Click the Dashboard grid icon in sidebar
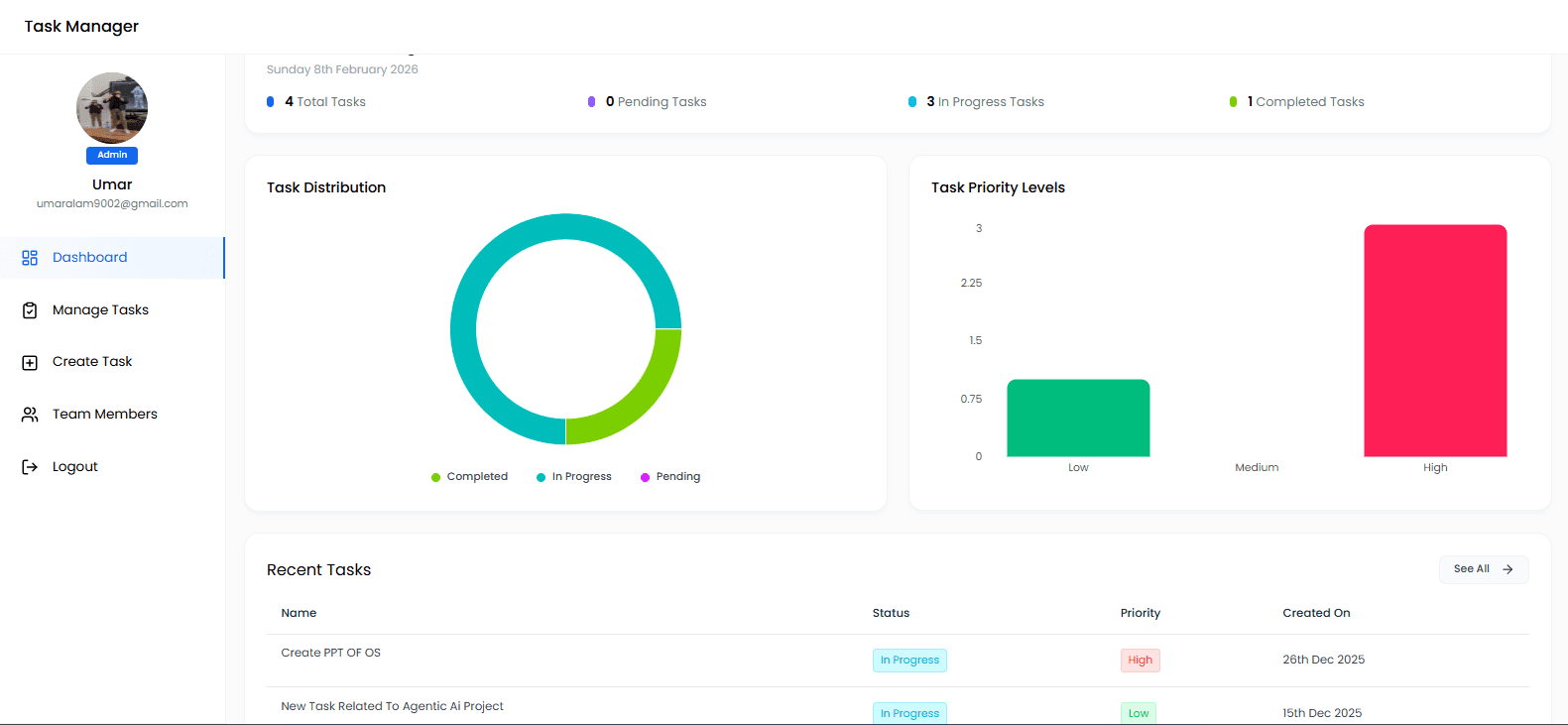The image size is (1568, 725). coord(30,258)
